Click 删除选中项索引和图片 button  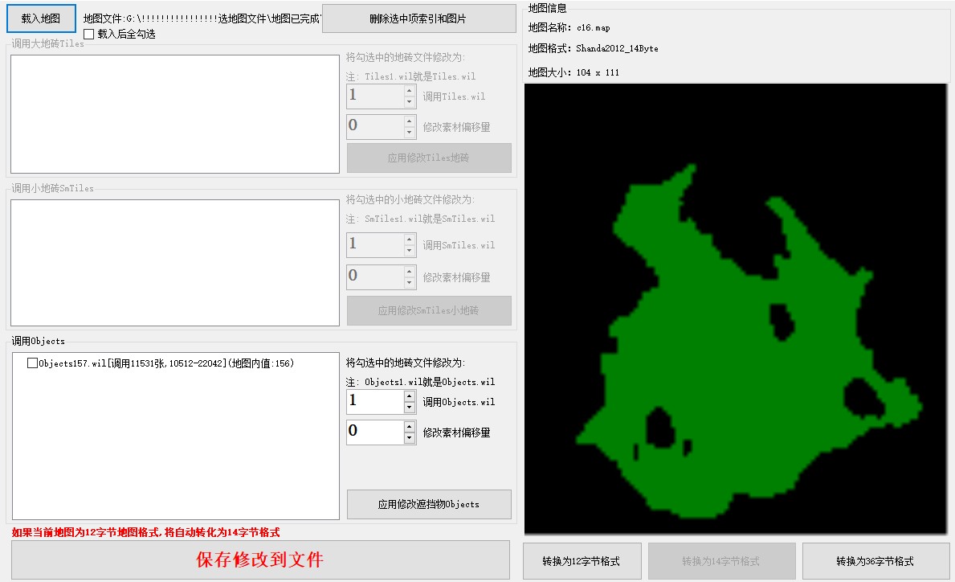coord(418,18)
